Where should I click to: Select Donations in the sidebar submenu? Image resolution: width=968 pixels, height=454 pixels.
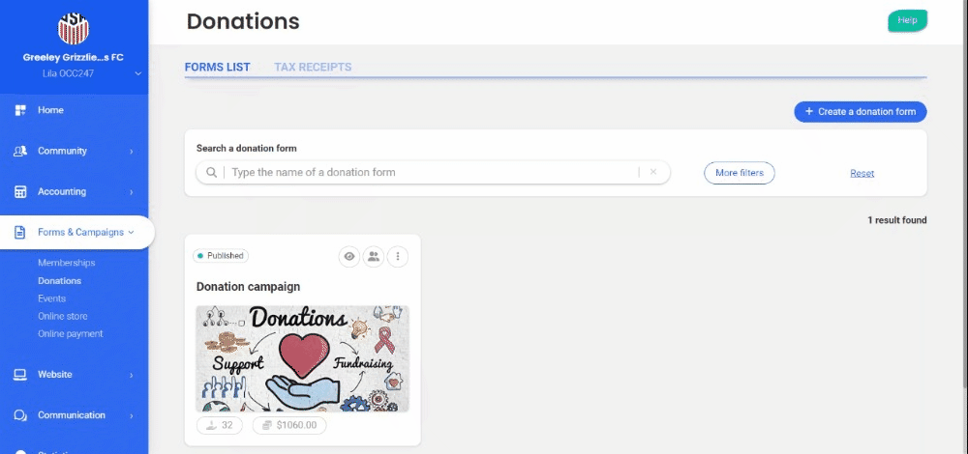59,281
